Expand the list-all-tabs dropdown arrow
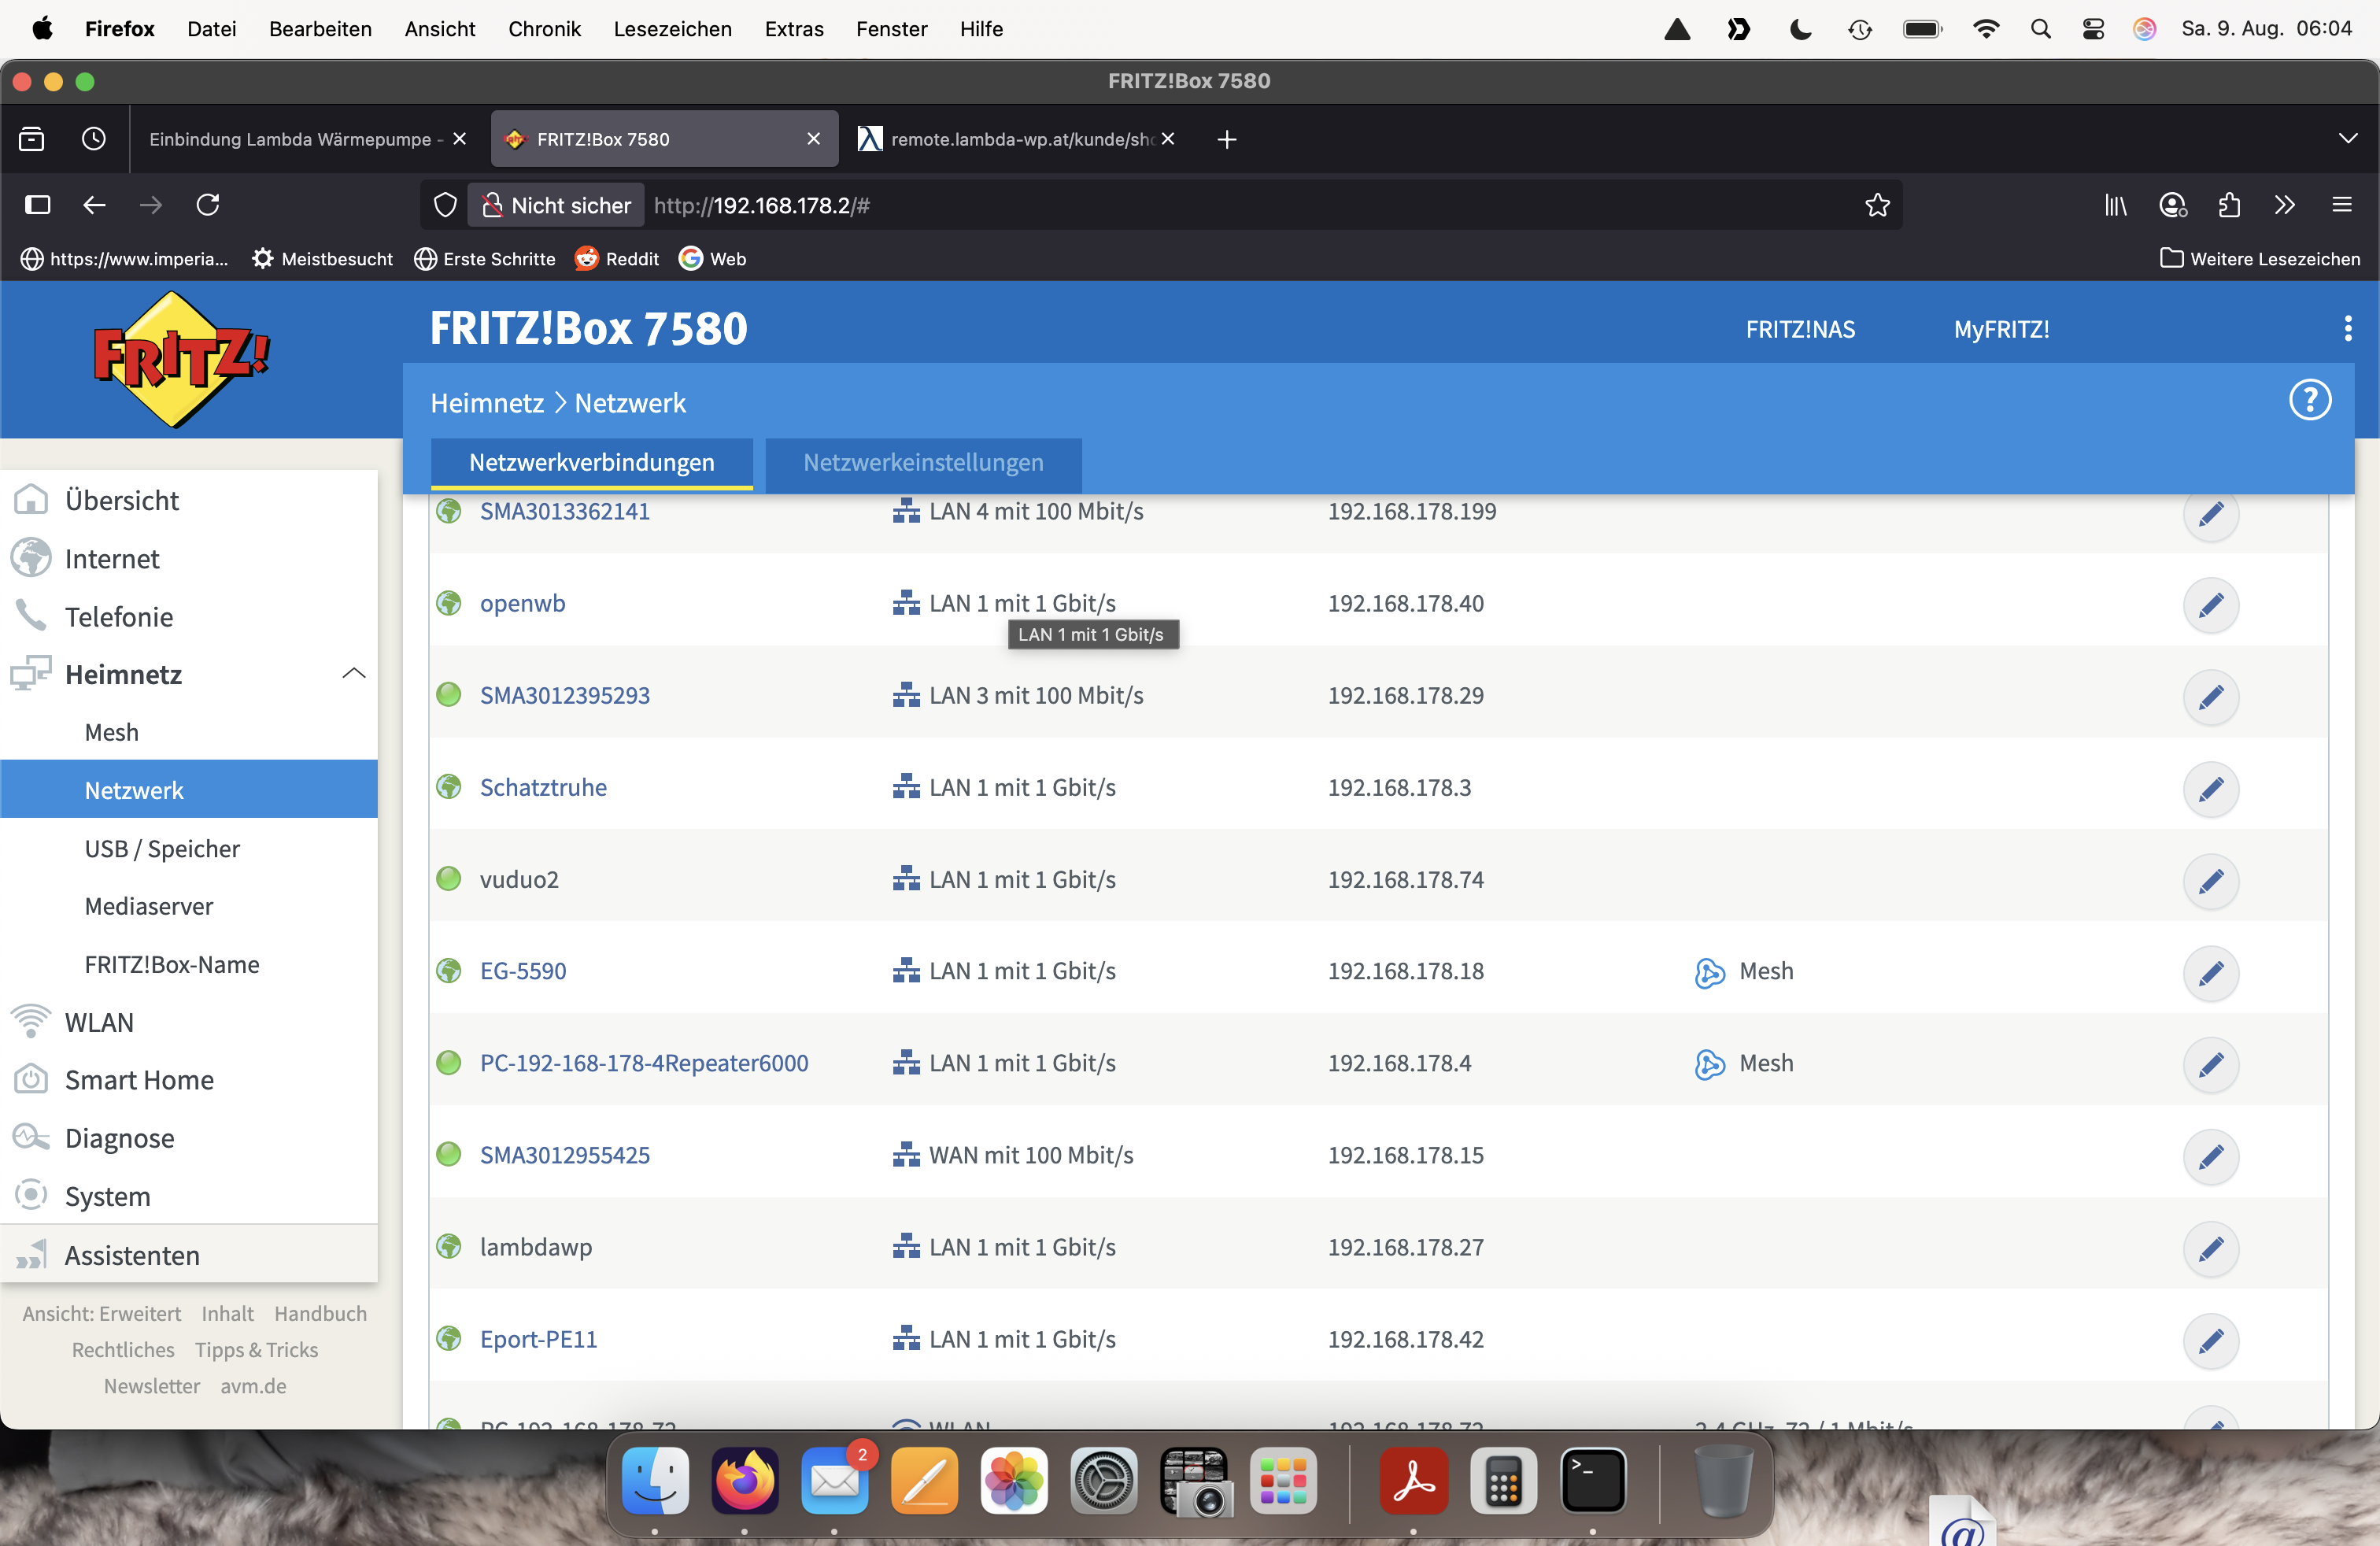 2347,139
